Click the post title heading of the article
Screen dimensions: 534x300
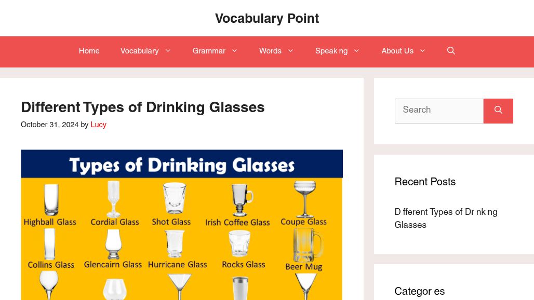click(x=143, y=108)
